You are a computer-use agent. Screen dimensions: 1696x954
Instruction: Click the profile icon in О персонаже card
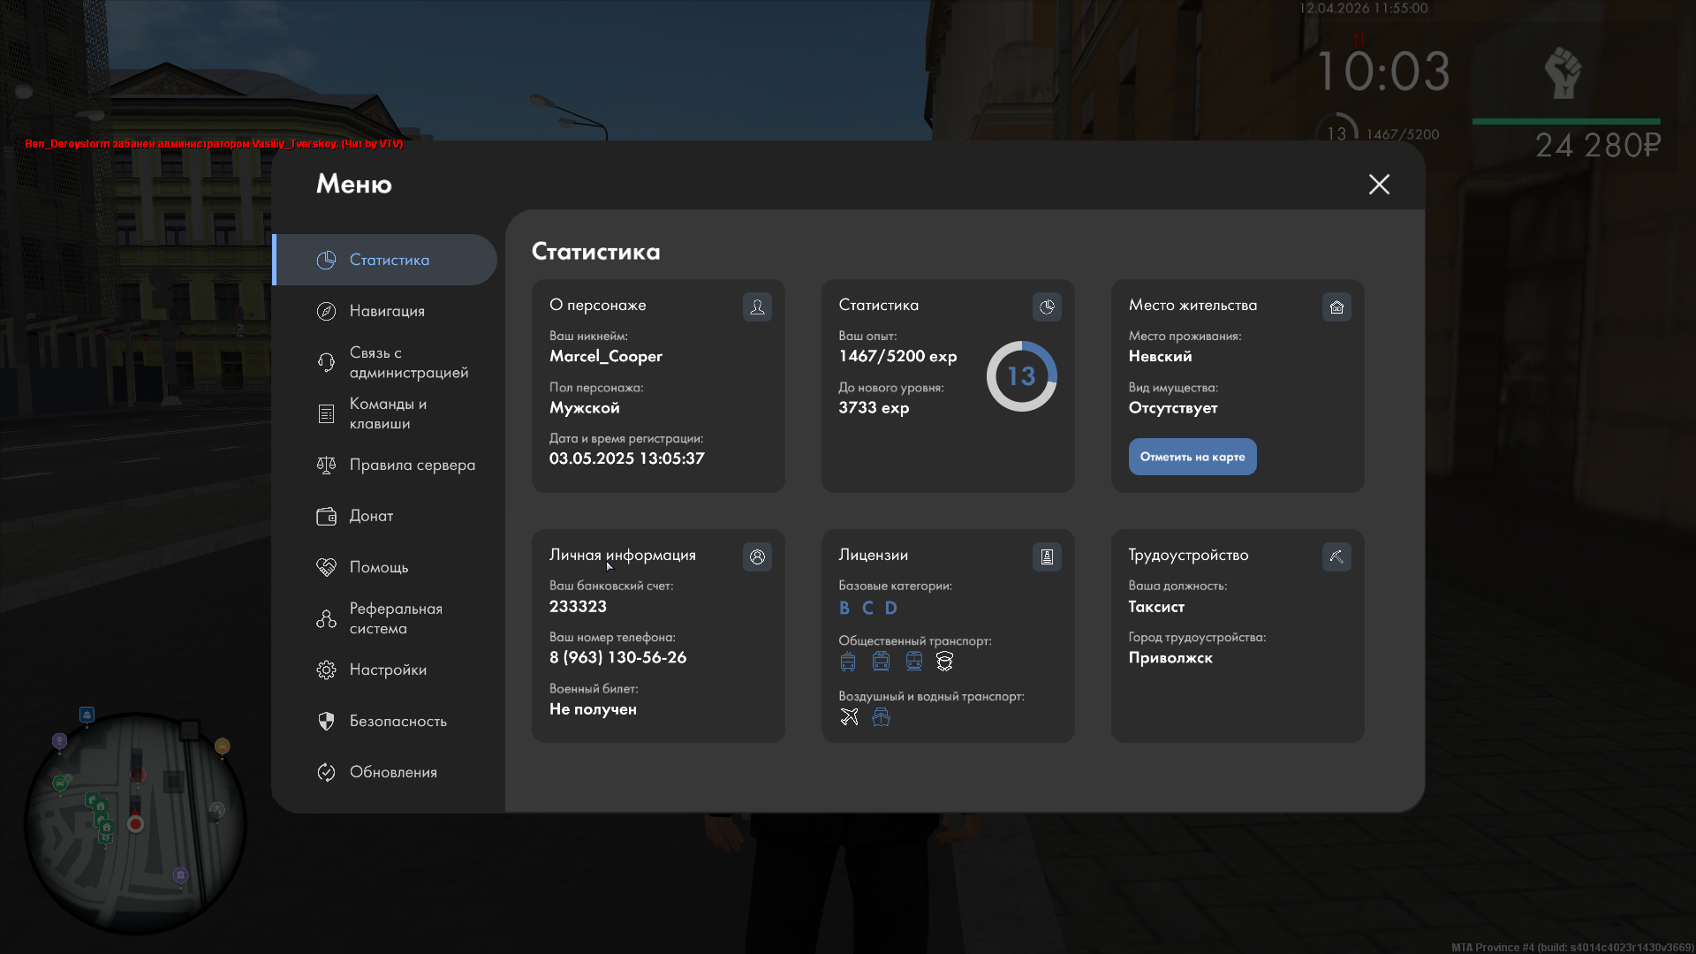coord(757,307)
